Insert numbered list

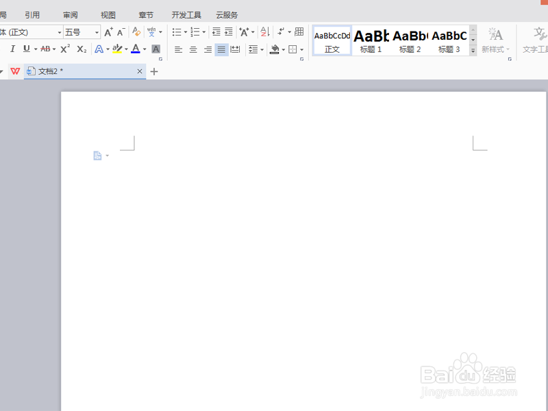click(x=195, y=32)
